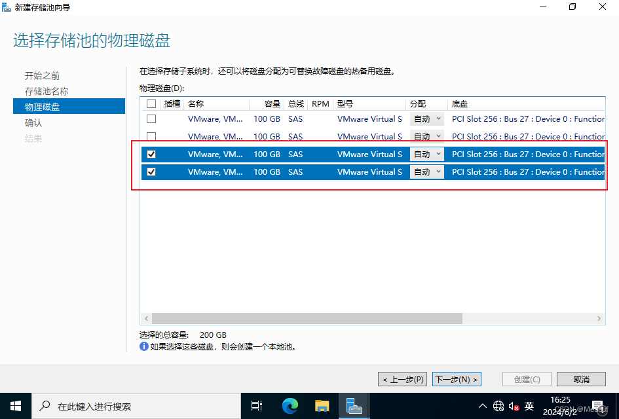Click the taskbar search input field
Viewport: 619px width, 419px height.
coord(136,406)
